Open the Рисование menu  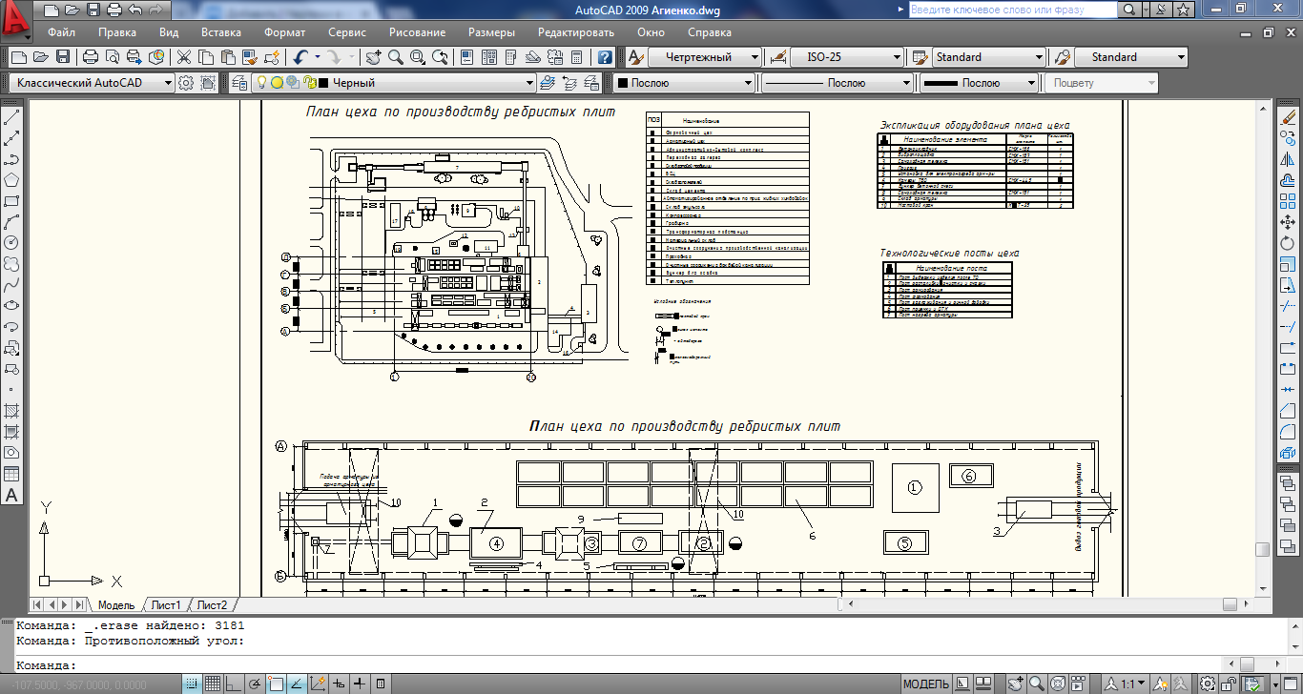click(x=418, y=32)
